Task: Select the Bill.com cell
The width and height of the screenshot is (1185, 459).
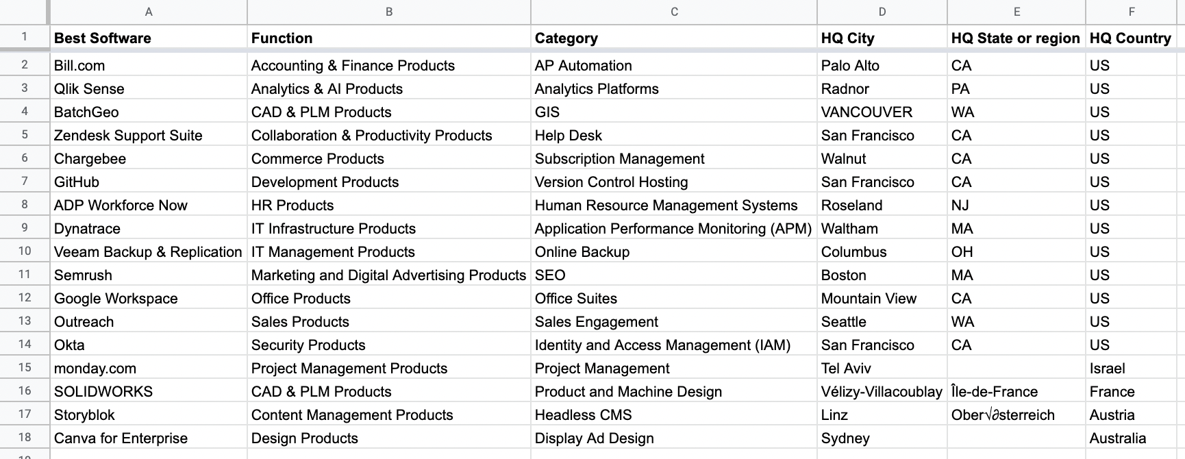Action: (x=149, y=65)
